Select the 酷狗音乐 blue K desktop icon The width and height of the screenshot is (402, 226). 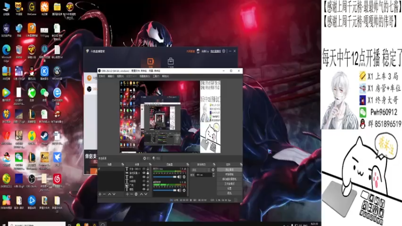[x=44, y=74]
